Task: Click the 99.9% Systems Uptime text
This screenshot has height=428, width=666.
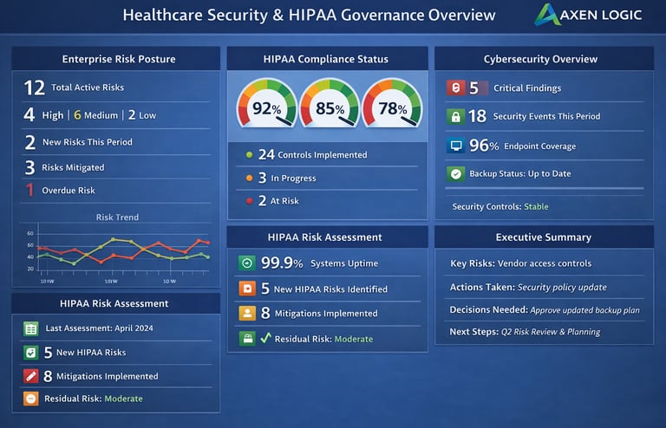Action: [x=319, y=263]
